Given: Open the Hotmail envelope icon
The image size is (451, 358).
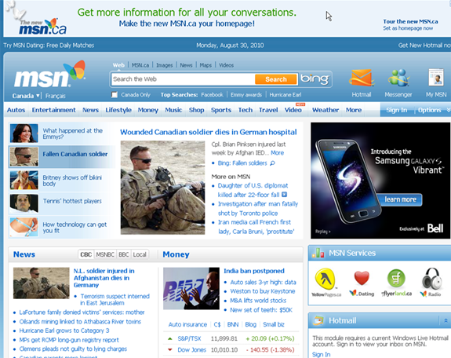Looking at the screenshot, I should [362, 78].
